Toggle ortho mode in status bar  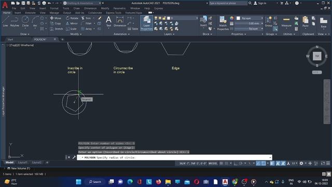[236, 163]
